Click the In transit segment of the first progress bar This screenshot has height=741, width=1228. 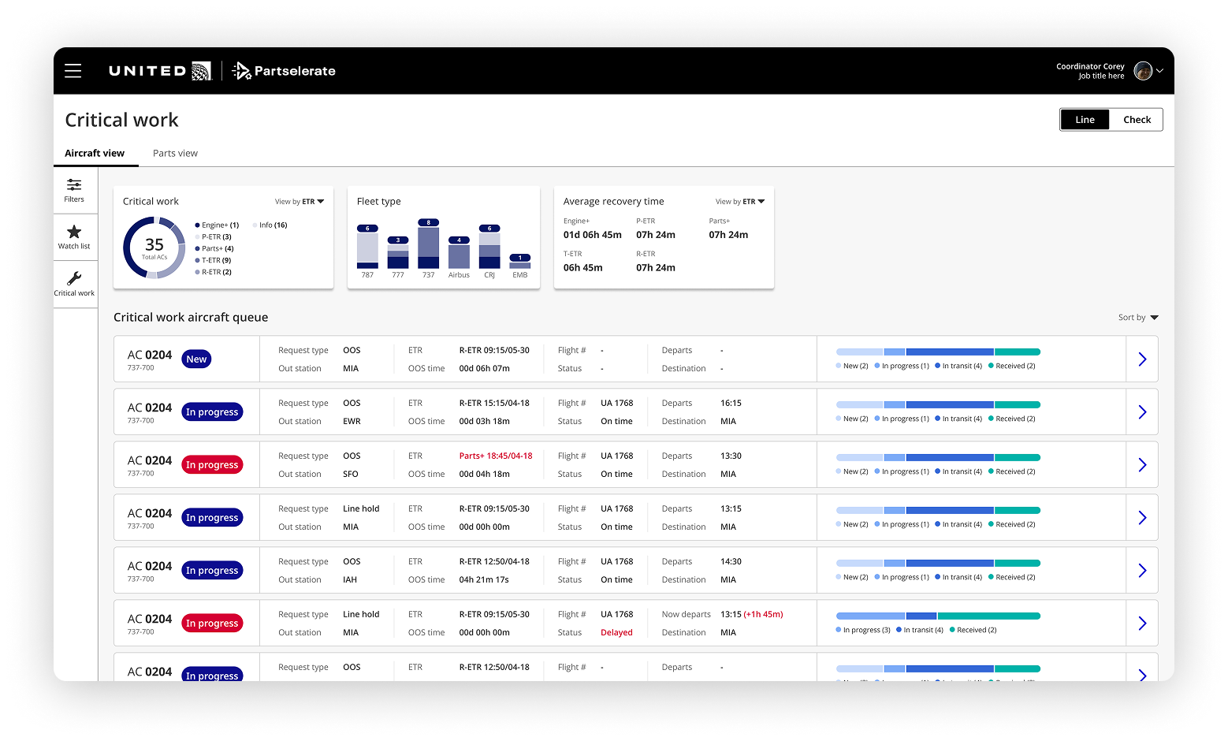click(x=950, y=352)
